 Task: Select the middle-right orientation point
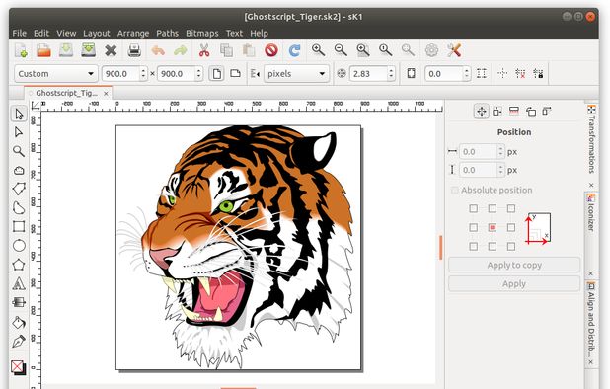pyautogui.click(x=511, y=227)
